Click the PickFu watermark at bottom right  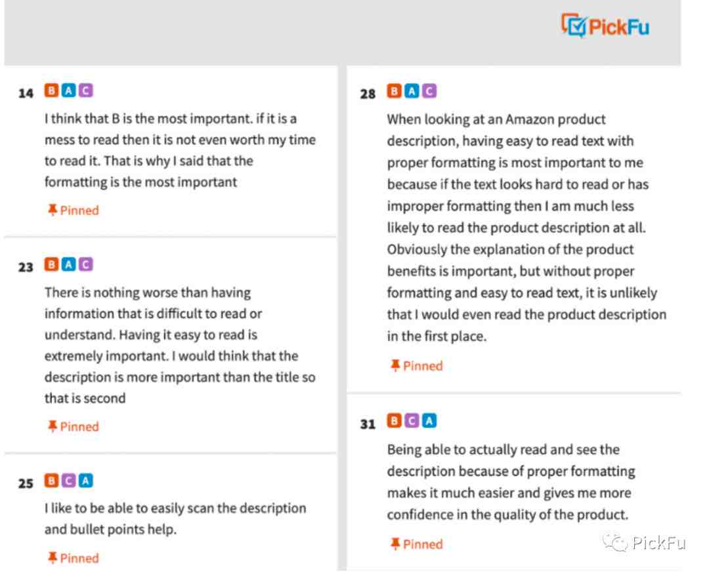(x=645, y=542)
